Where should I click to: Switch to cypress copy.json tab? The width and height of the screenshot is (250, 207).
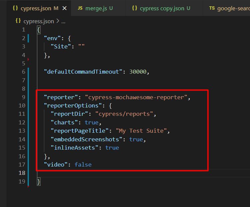[164, 8]
